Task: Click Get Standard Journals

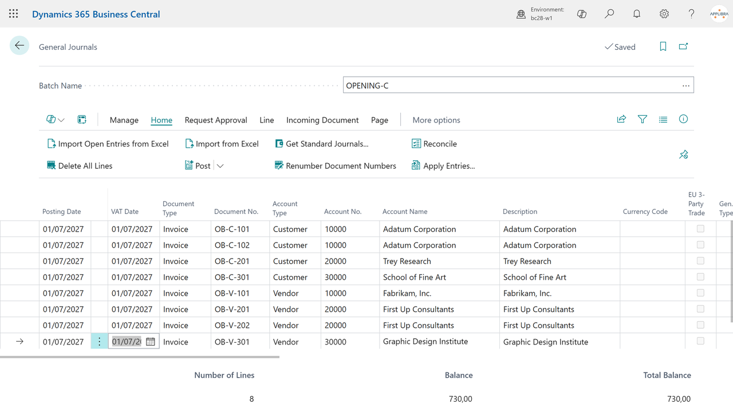Action: tap(321, 144)
